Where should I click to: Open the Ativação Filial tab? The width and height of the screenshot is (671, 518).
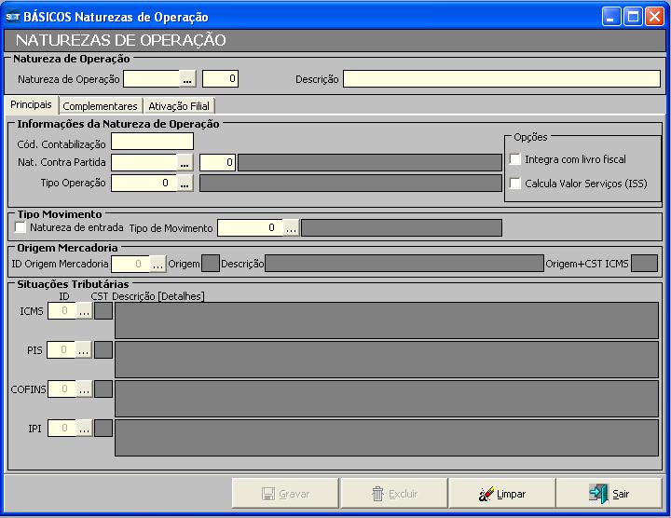coord(179,106)
